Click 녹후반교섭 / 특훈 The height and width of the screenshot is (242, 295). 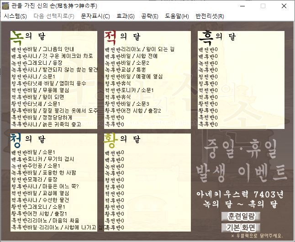click(x=125, y=70)
